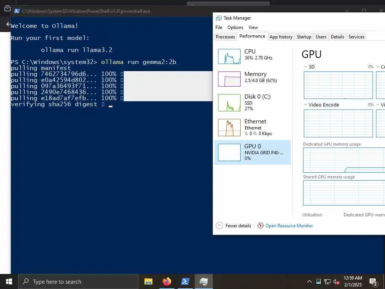Switch to PowerShell from the taskbar
This screenshot has width=385, height=289.
click(185, 281)
